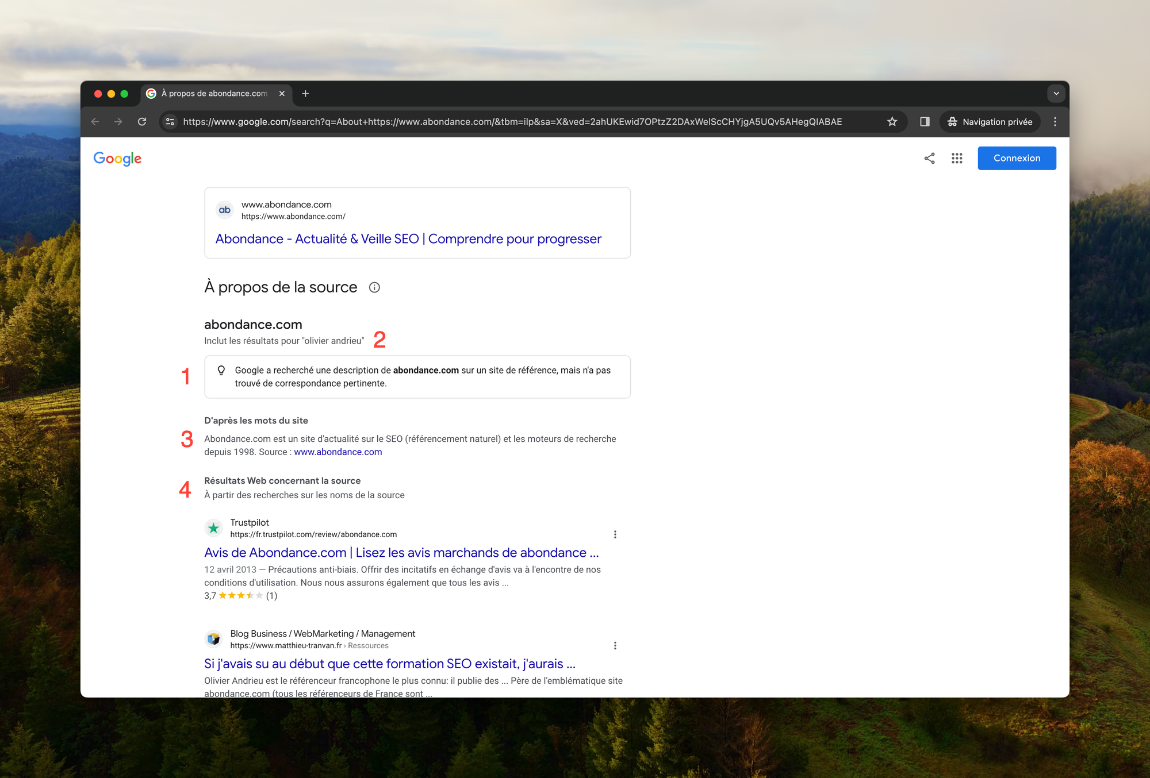Image resolution: width=1150 pixels, height=778 pixels.
Task: View site information icon in address bar
Action: click(170, 122)
